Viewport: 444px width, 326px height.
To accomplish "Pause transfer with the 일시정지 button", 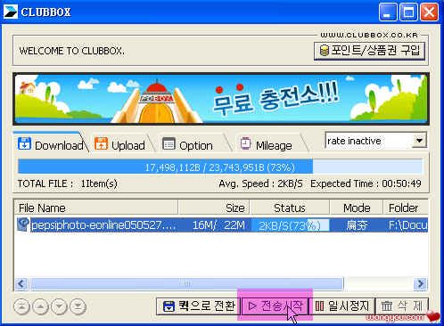I will coord(342,306).
